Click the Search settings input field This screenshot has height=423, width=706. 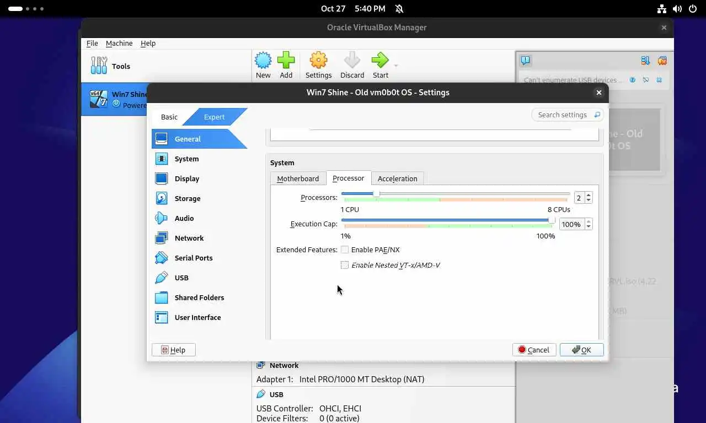point(568,115)
